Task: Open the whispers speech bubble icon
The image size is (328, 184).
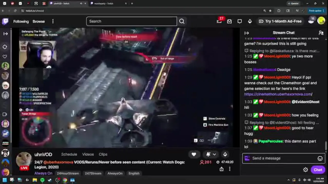Action: coord(239,21)
